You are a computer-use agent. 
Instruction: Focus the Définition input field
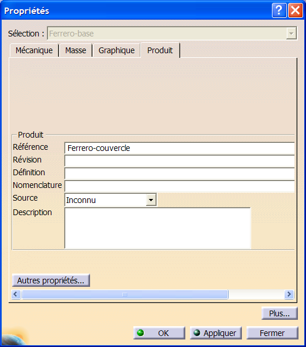[x=180, y=173]
